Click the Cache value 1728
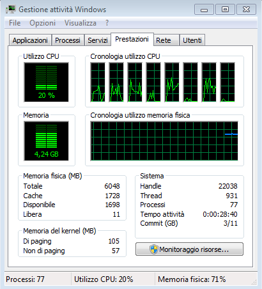This screenshot has width=262, height=289. click(112, 196)
